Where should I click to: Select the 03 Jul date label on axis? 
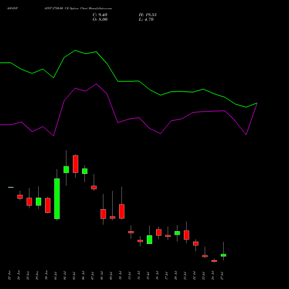(74, 276)
